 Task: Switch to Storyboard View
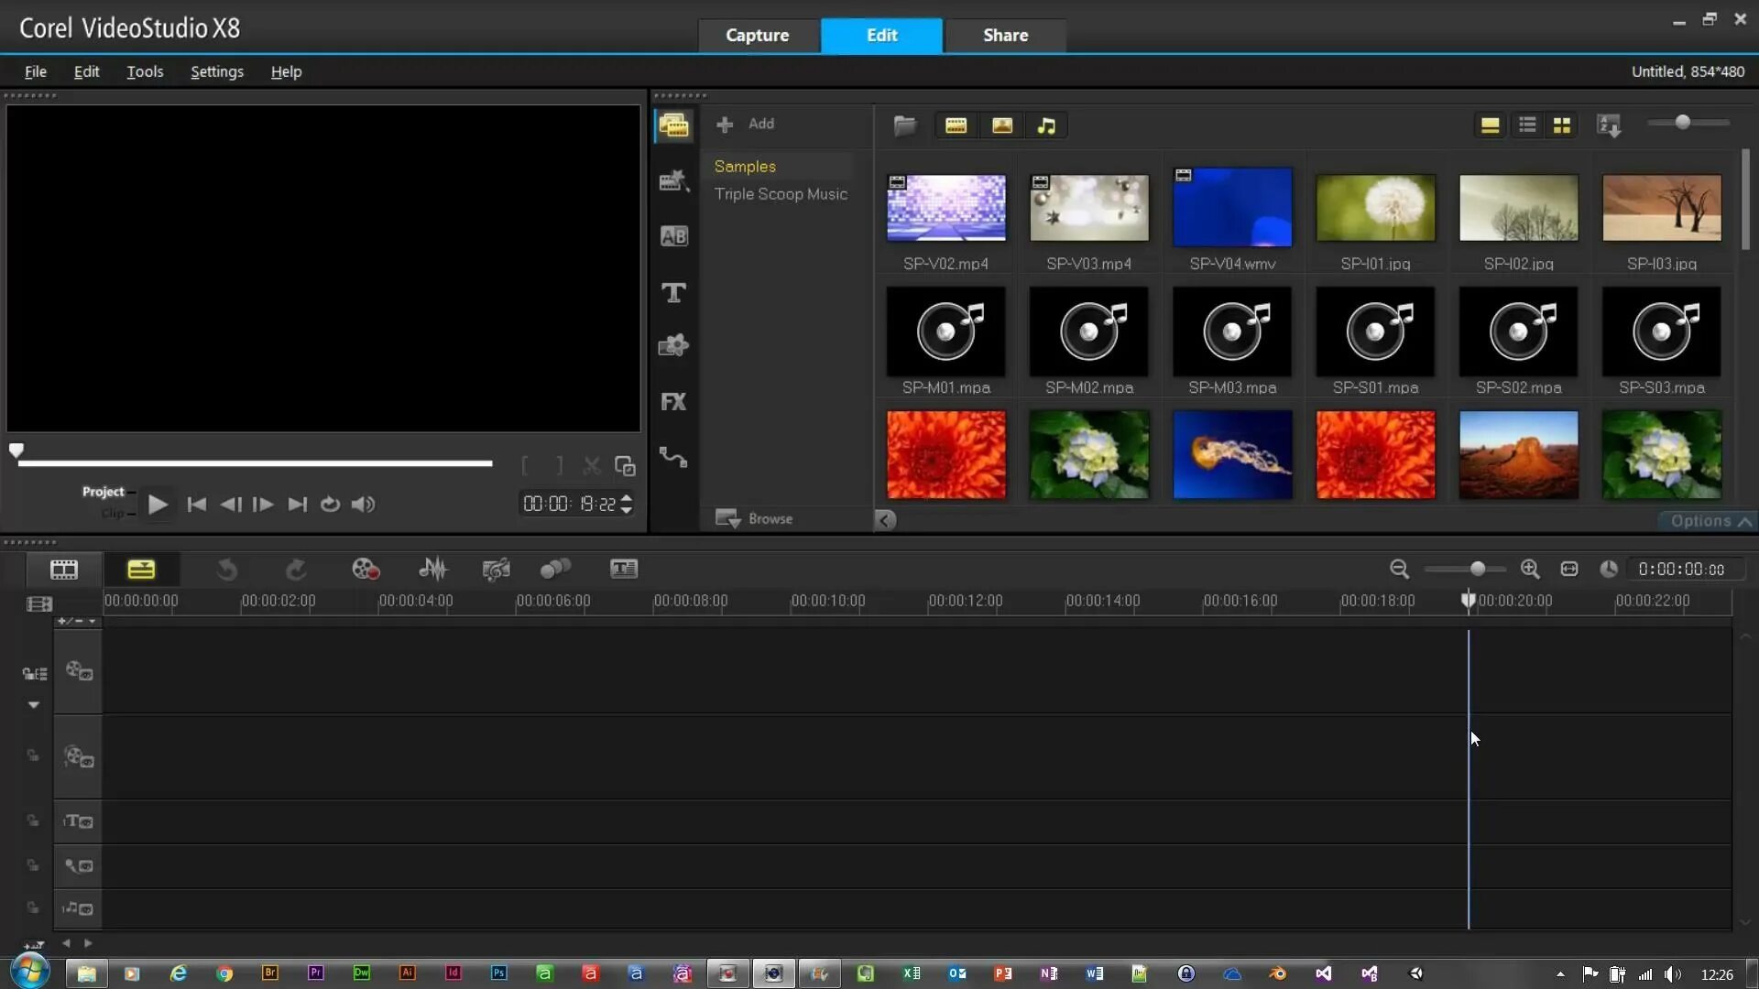click(63, 570)
